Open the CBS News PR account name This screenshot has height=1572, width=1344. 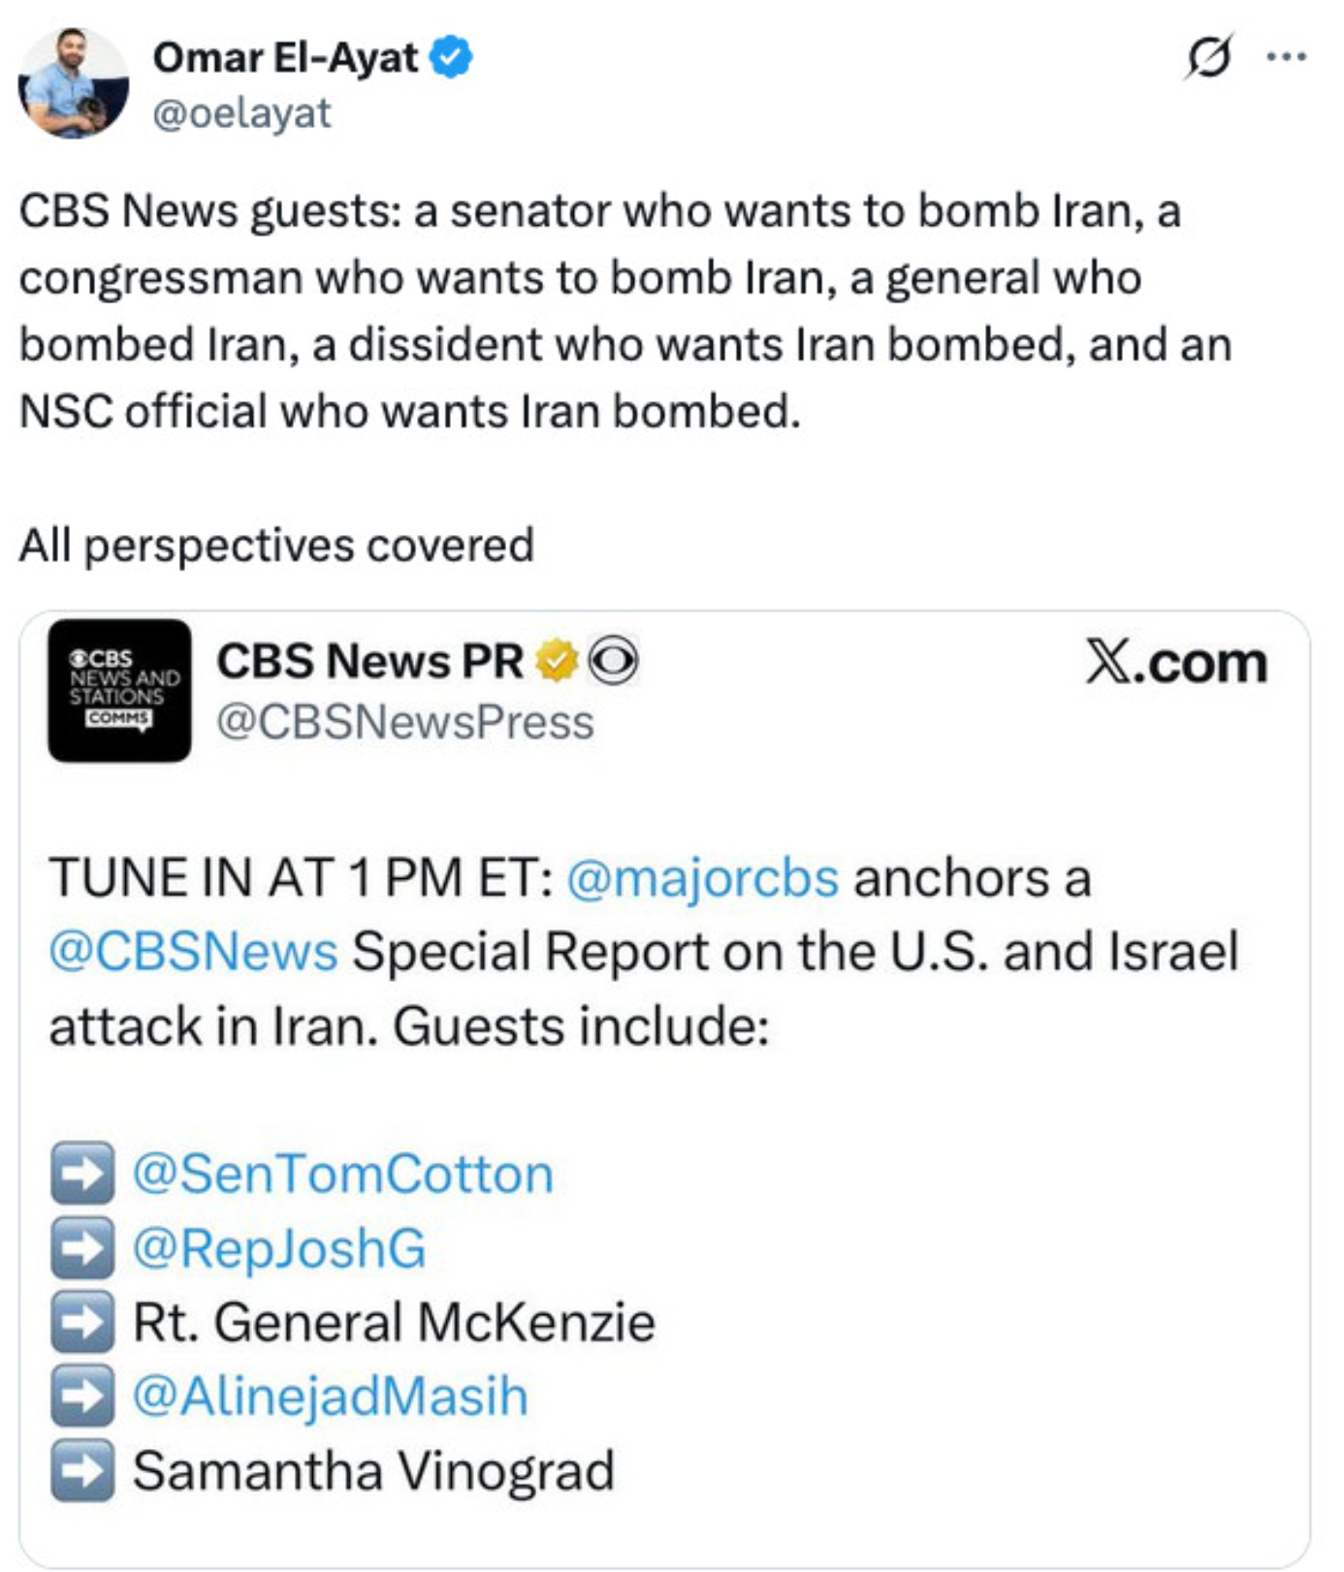tap(368, 661)
